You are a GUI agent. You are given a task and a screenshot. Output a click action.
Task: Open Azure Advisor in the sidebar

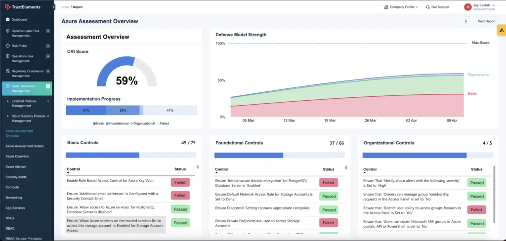pyautogui.click(x=16, y=166)
